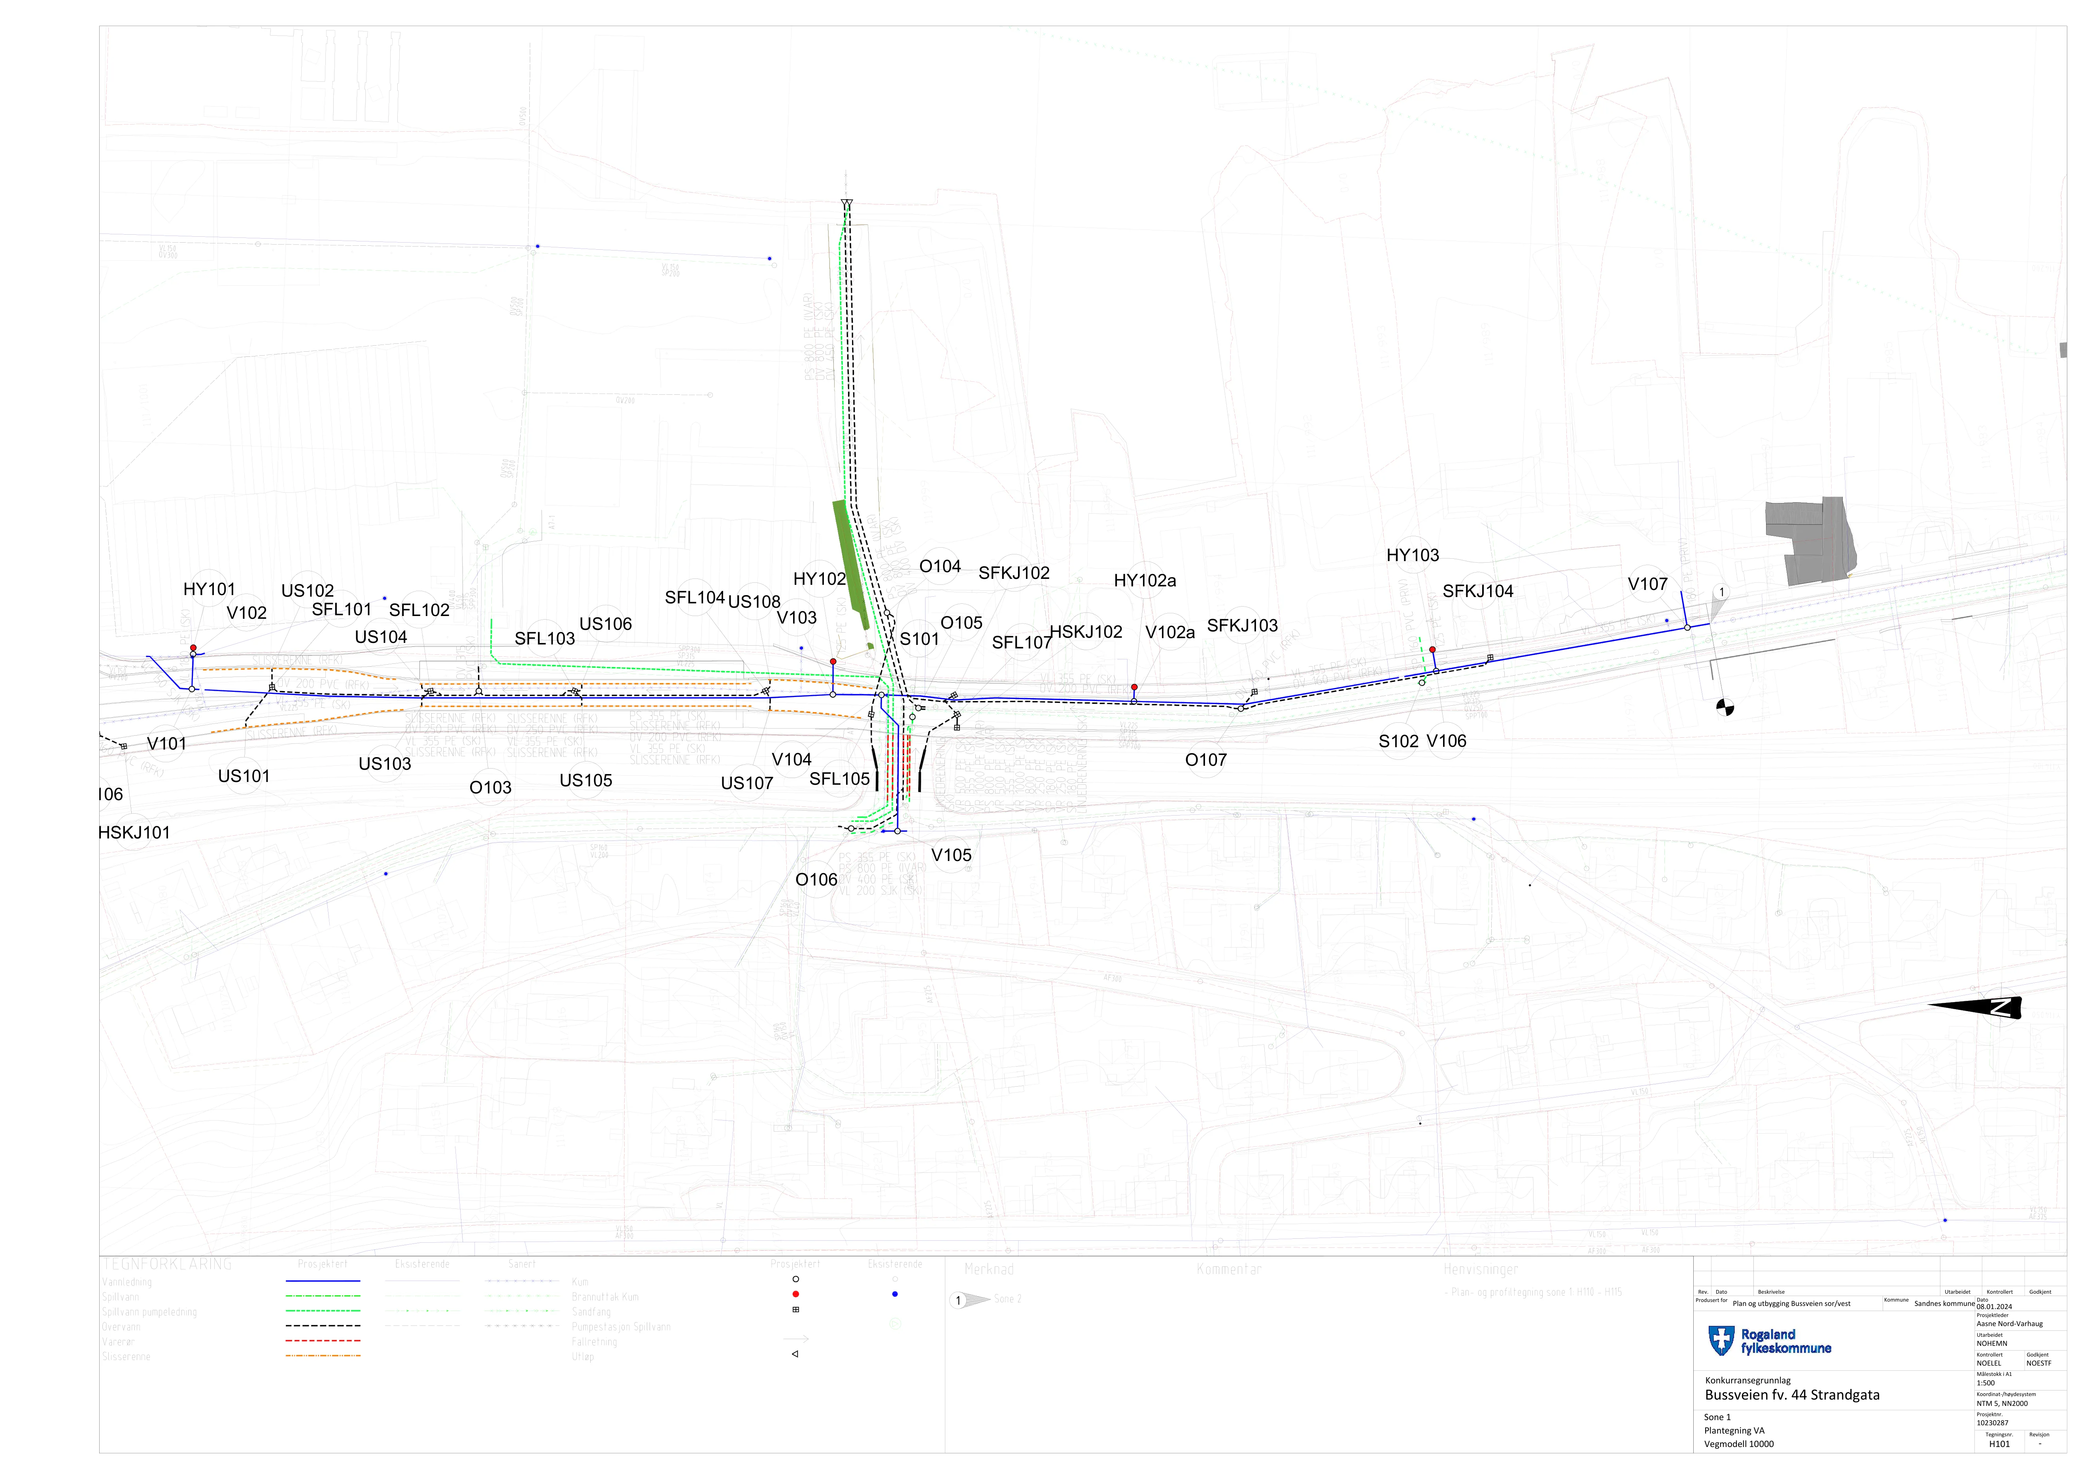Click the green filled strip near HY102
This screenshot has width=2093, height=1479.
tap(852, 565)
